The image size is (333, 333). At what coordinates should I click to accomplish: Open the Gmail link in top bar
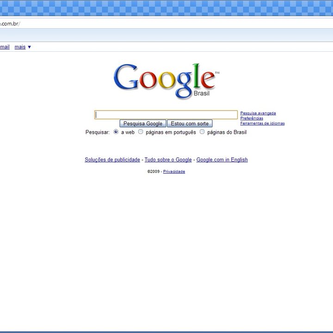click(5, 47)
